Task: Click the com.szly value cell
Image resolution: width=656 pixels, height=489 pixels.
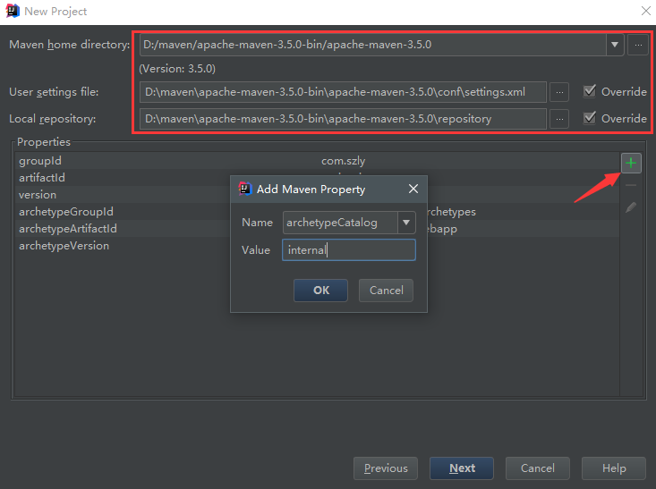Action: pyautogui.click(x=343, y=161)
